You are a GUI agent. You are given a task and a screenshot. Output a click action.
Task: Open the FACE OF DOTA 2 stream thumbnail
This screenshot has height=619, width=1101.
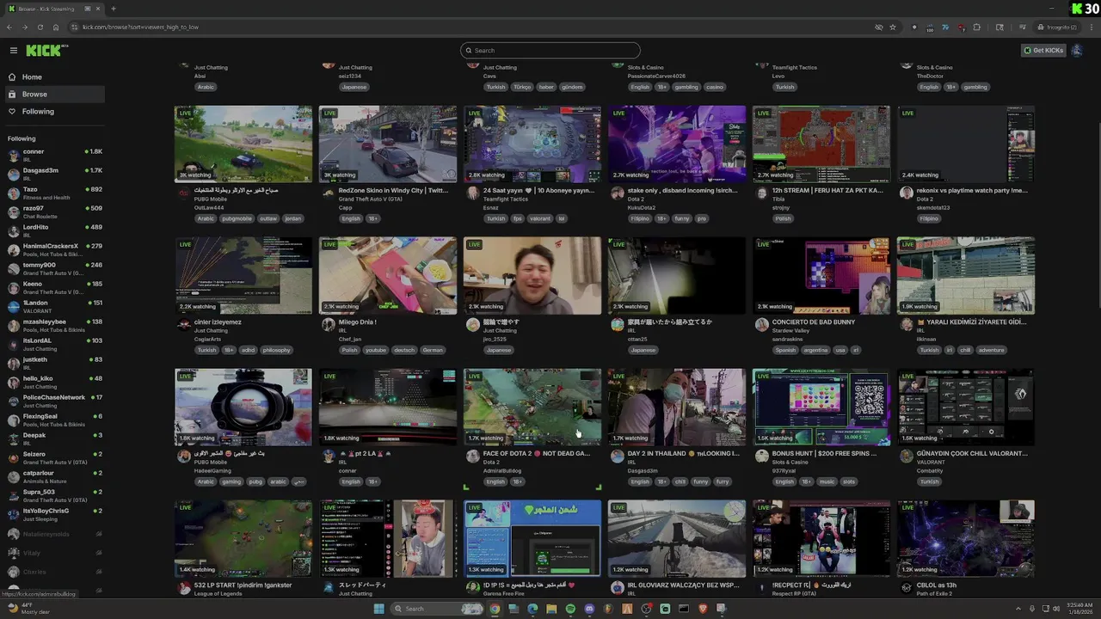pyautogui.click(x=532, y=408)
